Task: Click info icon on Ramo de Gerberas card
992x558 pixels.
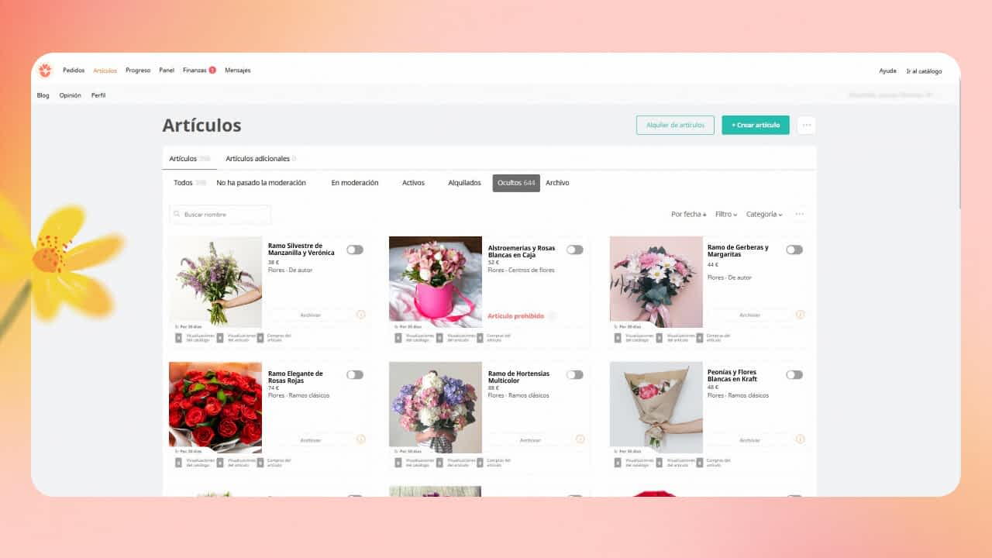Action: pyautogui.click(x=800, y=315)
